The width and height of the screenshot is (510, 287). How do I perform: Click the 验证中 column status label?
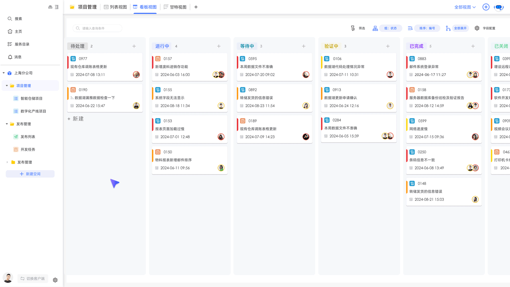pyautogui.click(x=331, y=46)
